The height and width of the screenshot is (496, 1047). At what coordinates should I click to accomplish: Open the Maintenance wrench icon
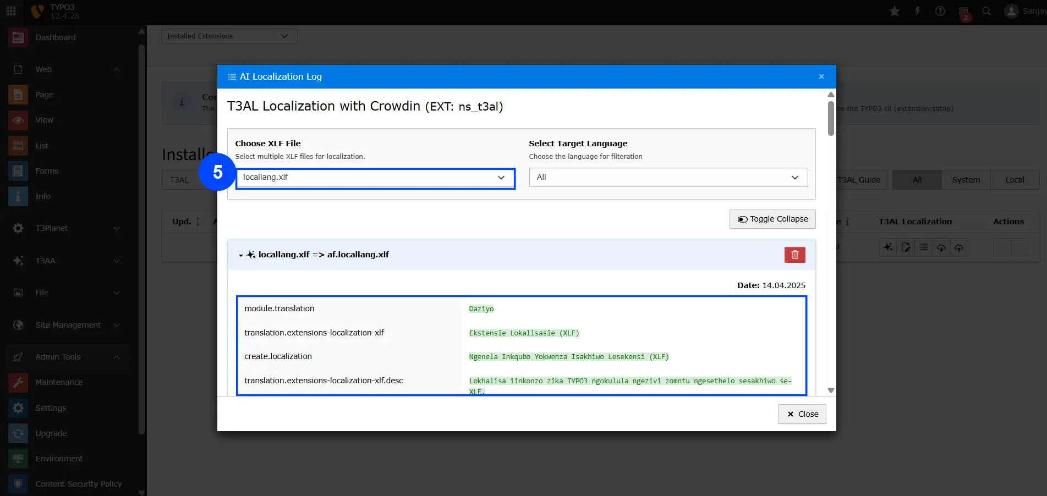[18, 382]
